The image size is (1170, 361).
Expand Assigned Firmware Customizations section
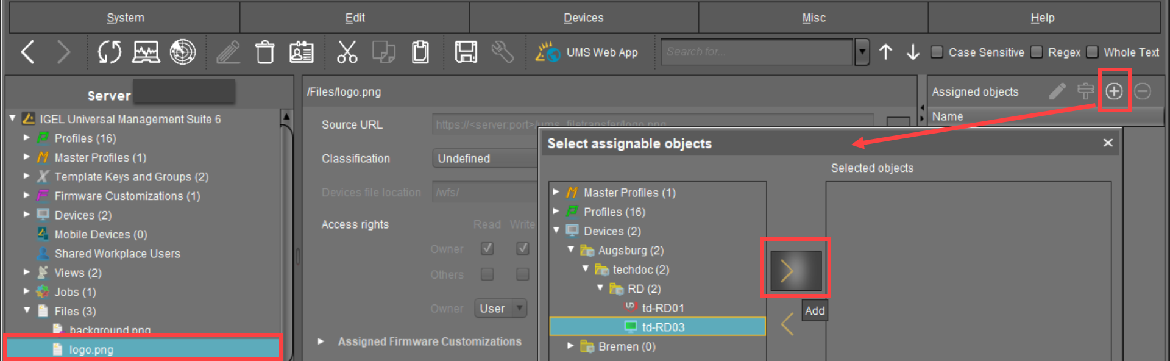point(321,341)
